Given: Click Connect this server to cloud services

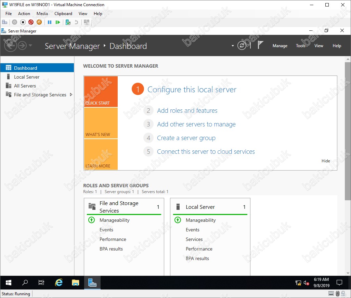Looking at the screenshot, I should pos(206,152).
